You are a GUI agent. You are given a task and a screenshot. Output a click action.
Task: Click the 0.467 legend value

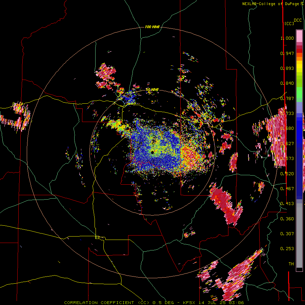[x=287, y=189]
